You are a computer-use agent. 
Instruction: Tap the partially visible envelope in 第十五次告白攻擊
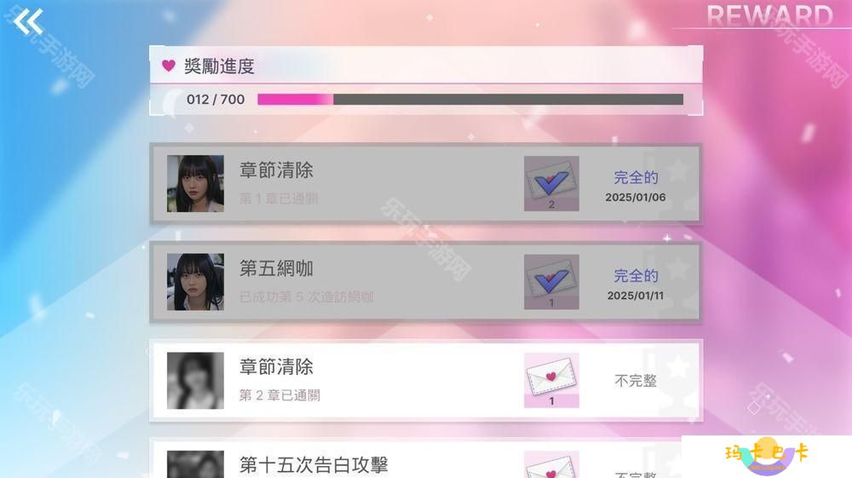pos(551,464)
